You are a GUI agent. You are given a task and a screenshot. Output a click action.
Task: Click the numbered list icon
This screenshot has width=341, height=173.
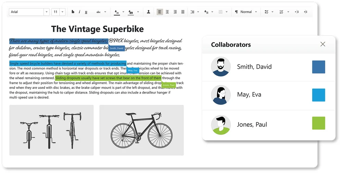[x=281, y=12]
